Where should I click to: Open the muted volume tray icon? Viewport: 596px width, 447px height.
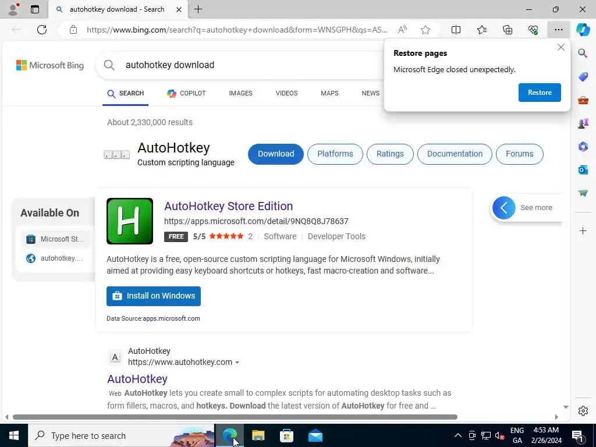coord(499,435)
